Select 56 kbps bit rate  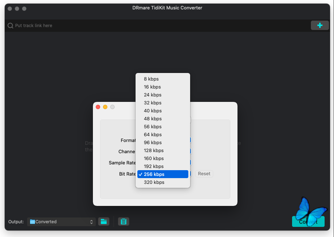[x=163, y=127]
